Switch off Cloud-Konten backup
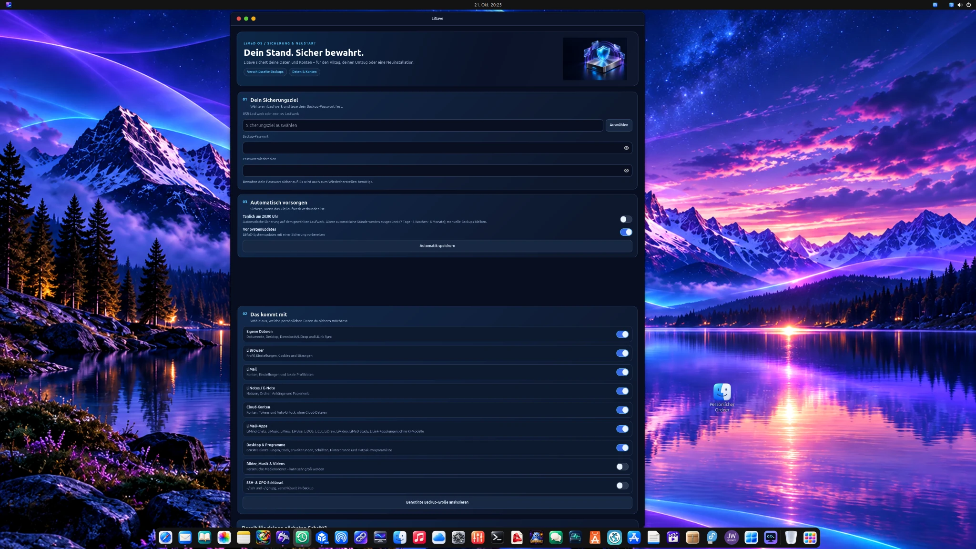The width and height of the screenshot is (976, 549). tap(622, 410)
